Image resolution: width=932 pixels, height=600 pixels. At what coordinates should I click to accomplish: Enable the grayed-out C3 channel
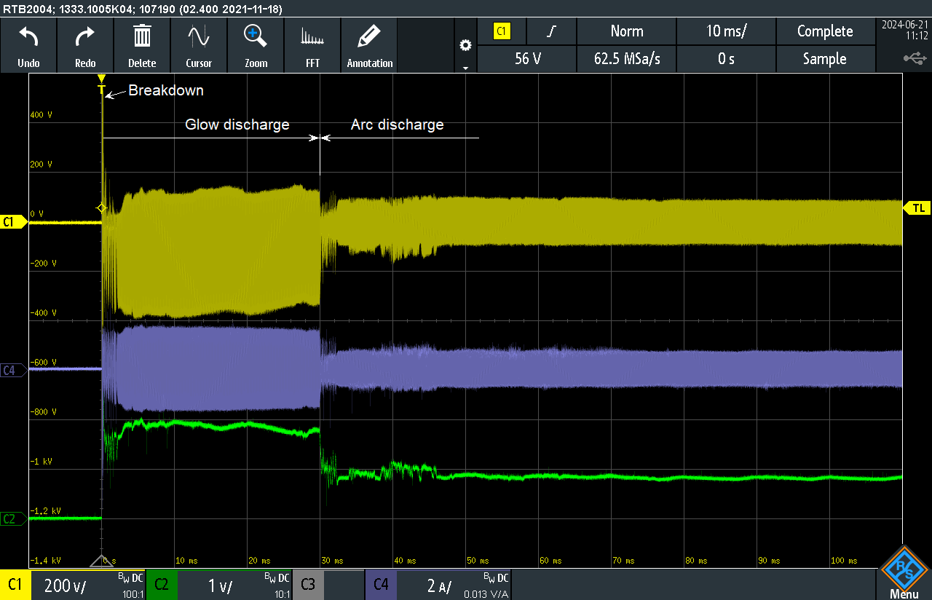(x=307, y=585)
